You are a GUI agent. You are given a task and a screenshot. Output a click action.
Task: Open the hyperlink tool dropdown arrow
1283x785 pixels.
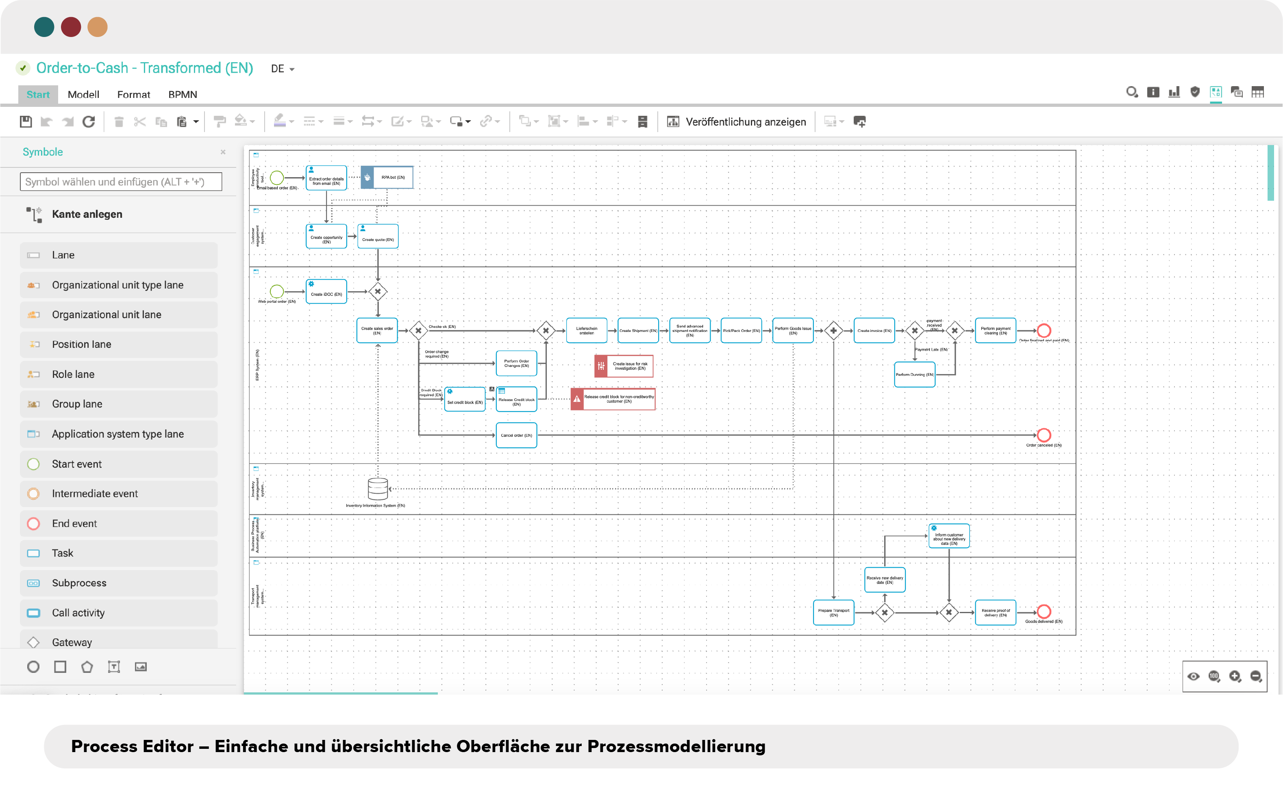pyautogui.click(x=497, y=121)
